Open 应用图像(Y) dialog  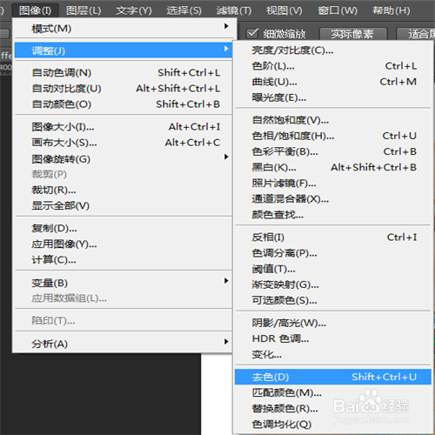pos(124,244)
